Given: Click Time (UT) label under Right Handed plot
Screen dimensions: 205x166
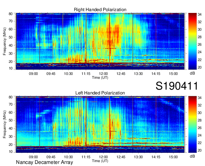Looking at the screenshot, I should click(x=100, y=78).
